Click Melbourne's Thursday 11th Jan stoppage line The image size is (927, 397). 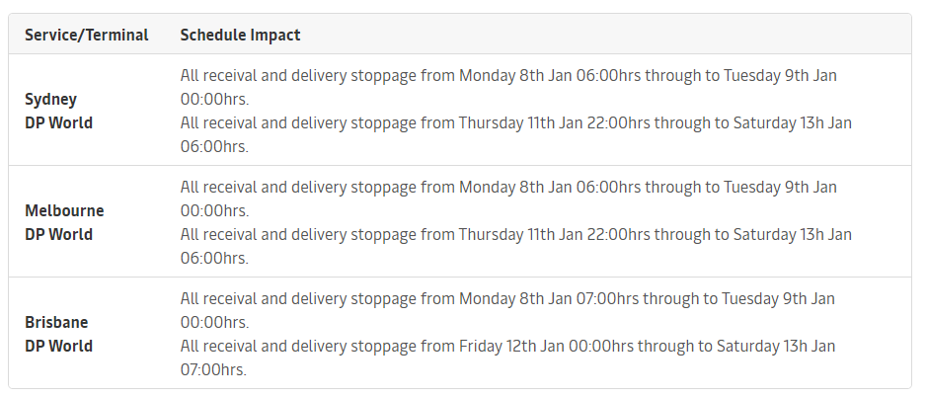point(515,234)
